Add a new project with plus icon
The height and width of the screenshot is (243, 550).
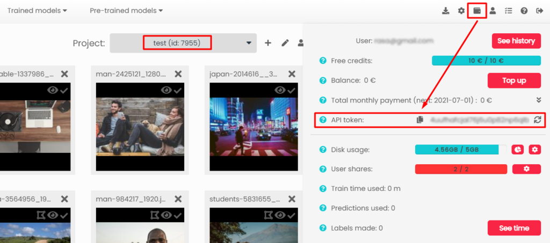(268, 43)
